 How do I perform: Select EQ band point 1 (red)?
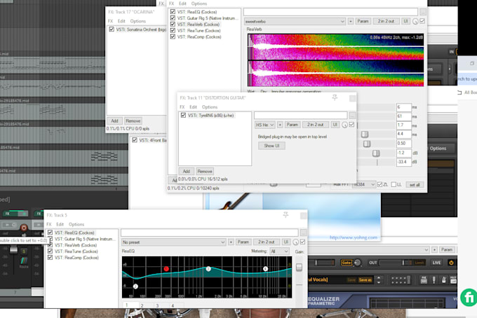point(166,269)
